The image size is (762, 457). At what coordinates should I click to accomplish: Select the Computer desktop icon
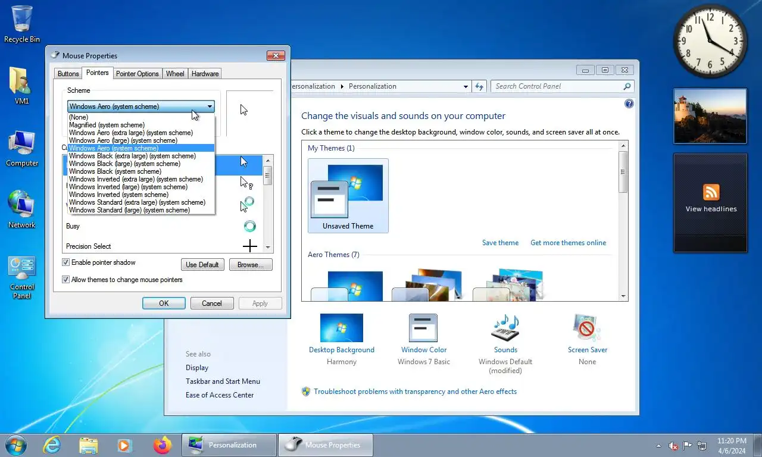point(22,149)
